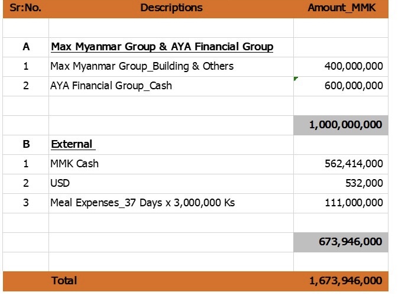Select the Descriptions header cell
Image resolution: width=408 pixels, height=305 pixels.
171,9
